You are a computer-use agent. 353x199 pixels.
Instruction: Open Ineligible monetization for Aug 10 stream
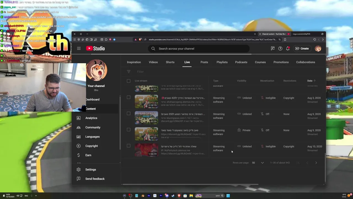tap(268, 146)
